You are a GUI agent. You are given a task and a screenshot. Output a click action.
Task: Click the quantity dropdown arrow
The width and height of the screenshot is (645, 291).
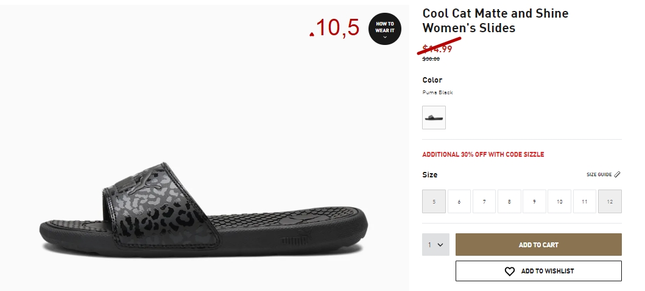(x=440, y=245)
